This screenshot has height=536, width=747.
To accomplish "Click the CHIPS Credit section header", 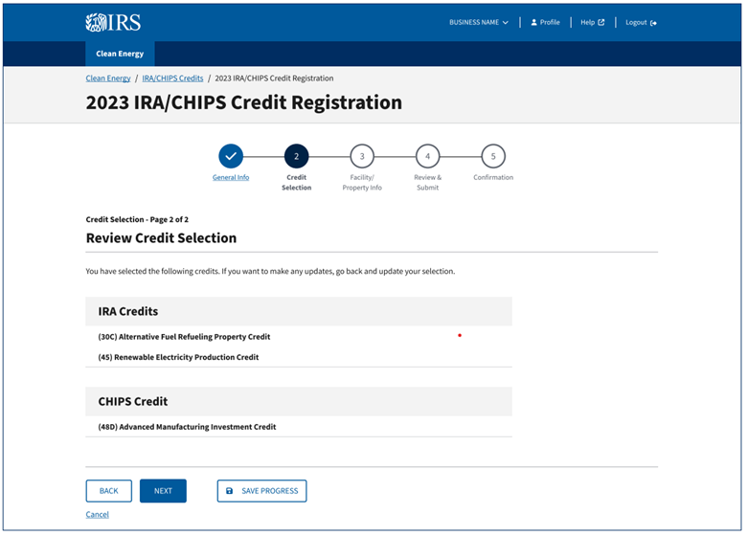I will click(x=299, y=401).
